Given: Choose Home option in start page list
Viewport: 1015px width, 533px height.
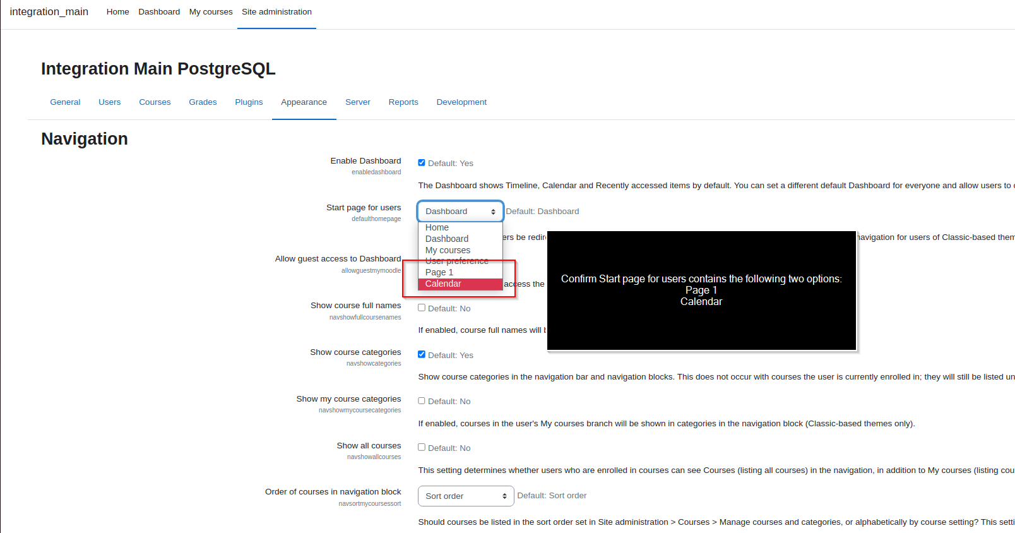Looking at the screenshot, I should [460, 227].
